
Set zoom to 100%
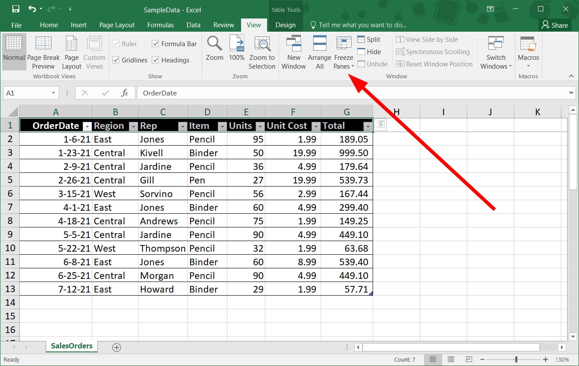[237, 48]
